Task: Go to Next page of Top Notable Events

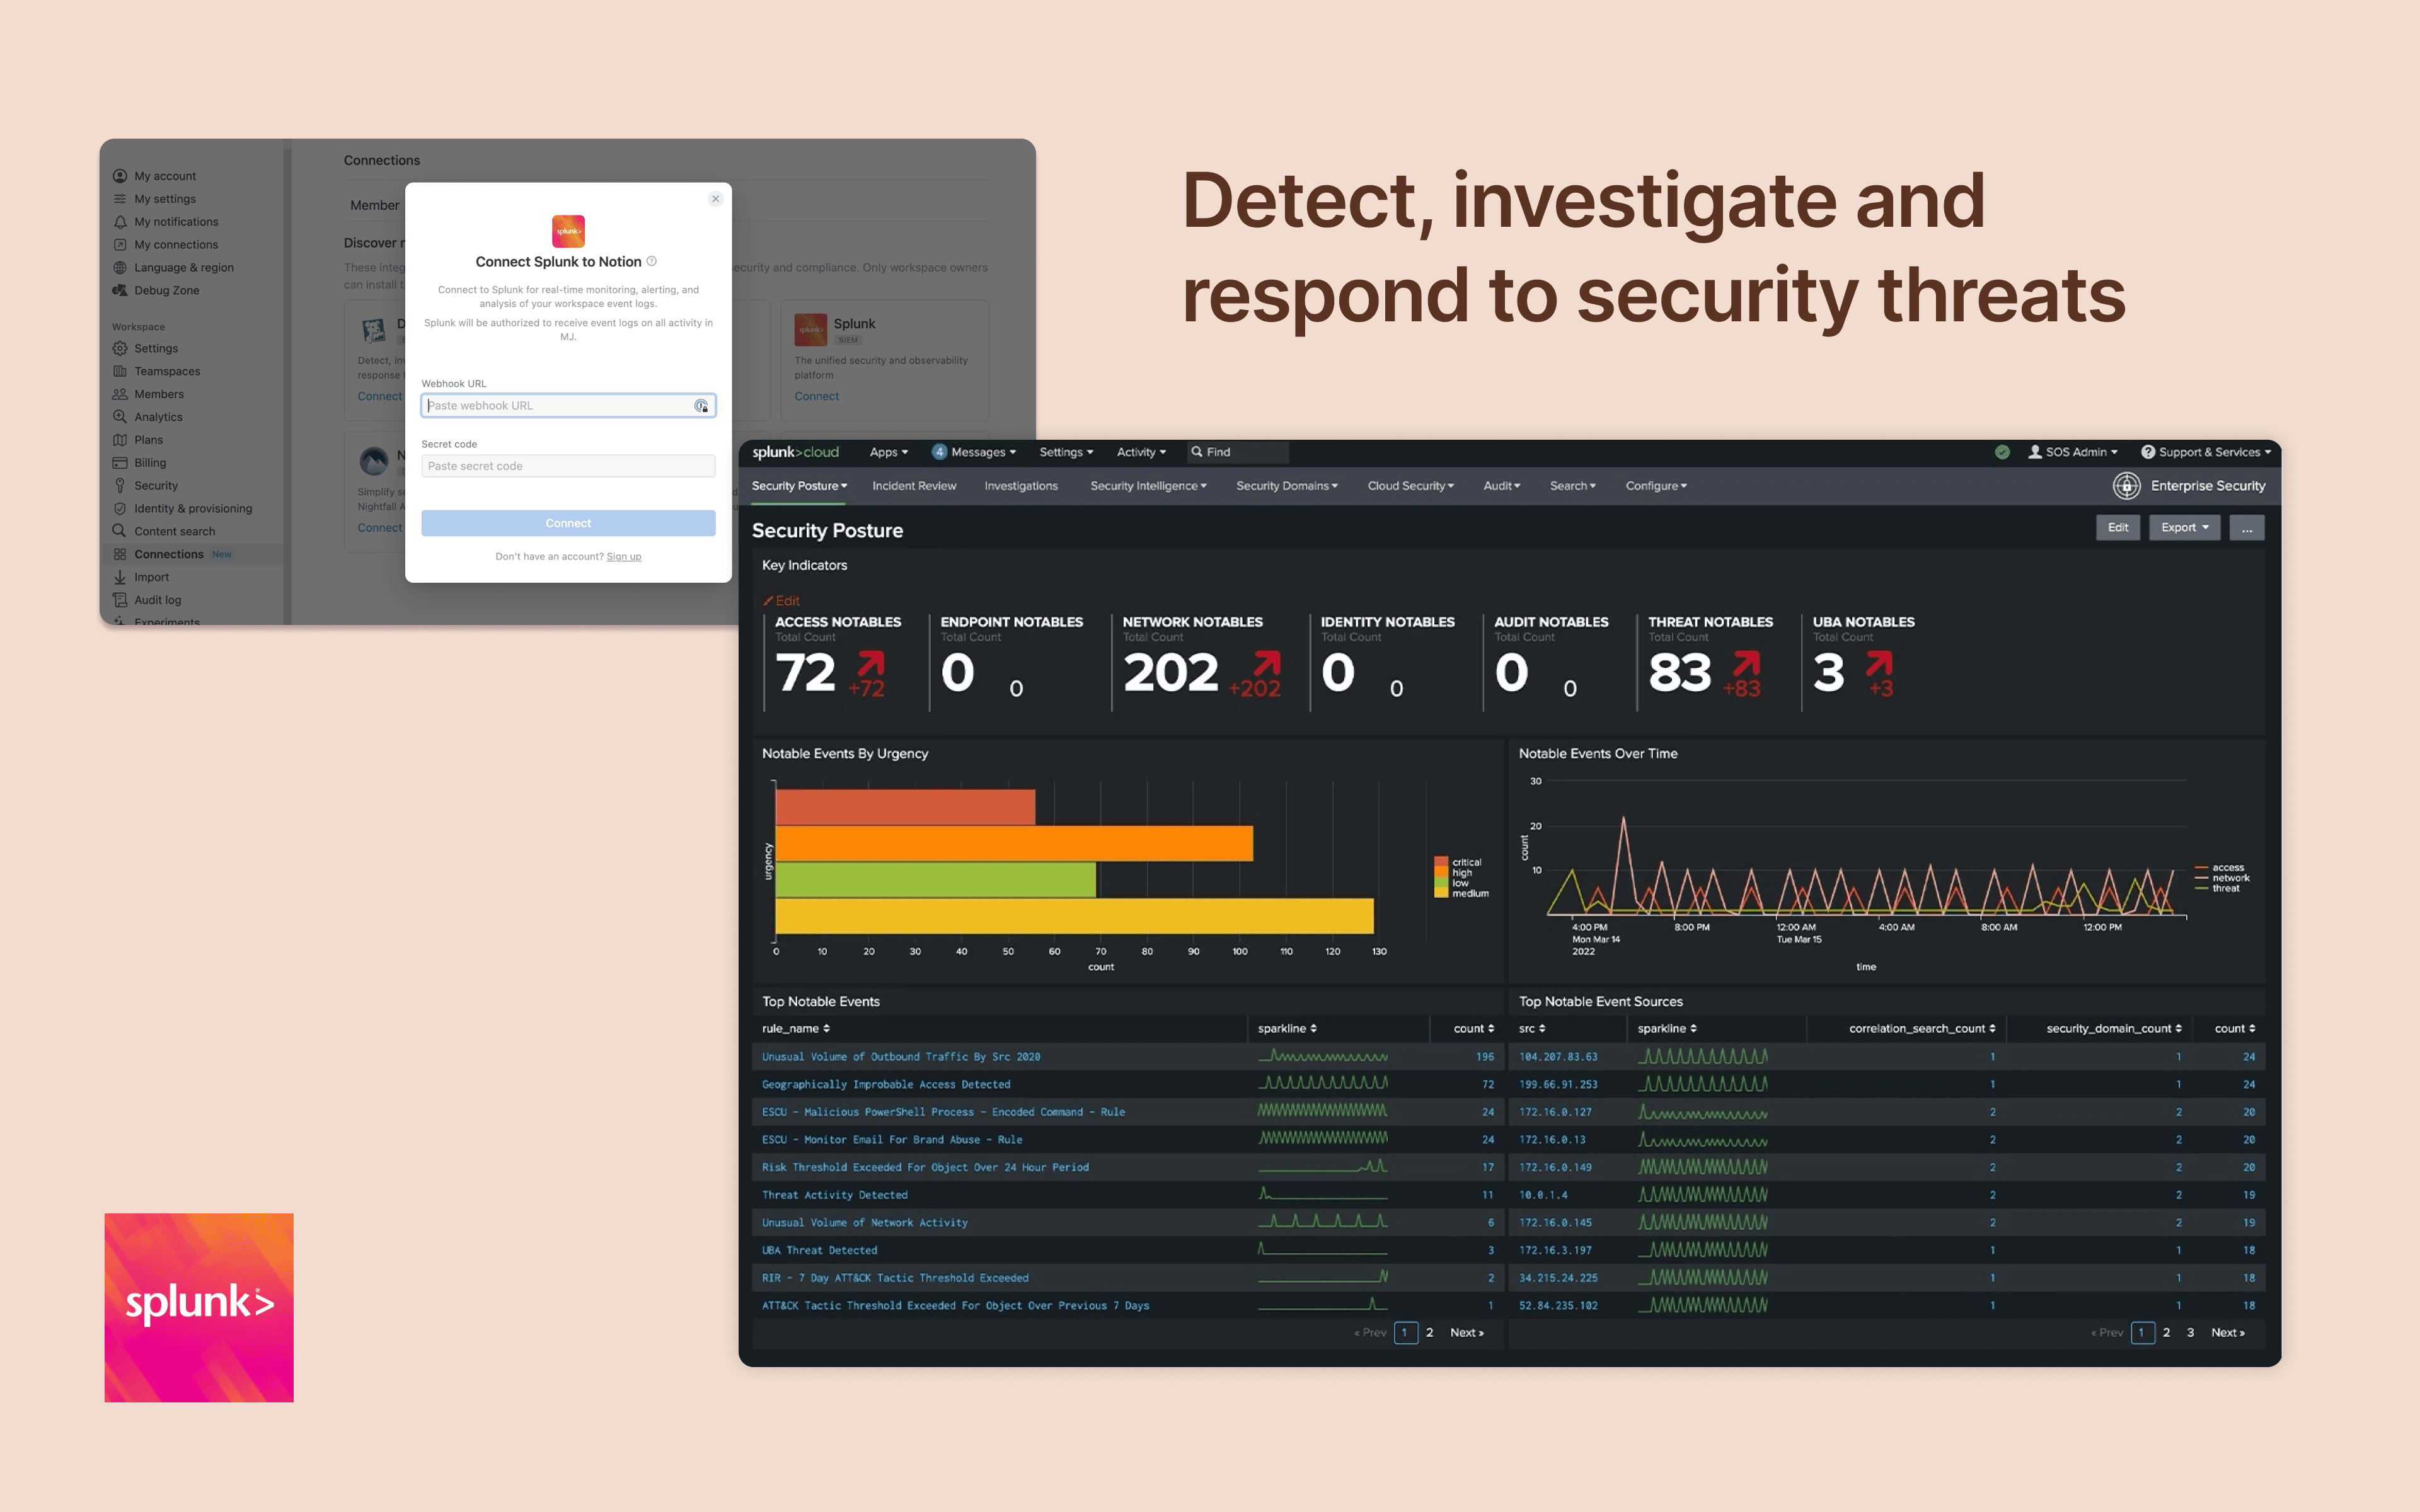Action: tap(1467, 1333)
